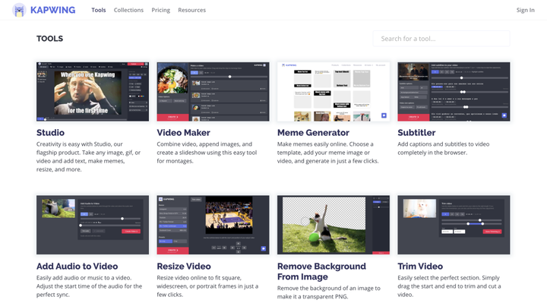
Task: Click the Studio description text
Action: pos(89,156)
